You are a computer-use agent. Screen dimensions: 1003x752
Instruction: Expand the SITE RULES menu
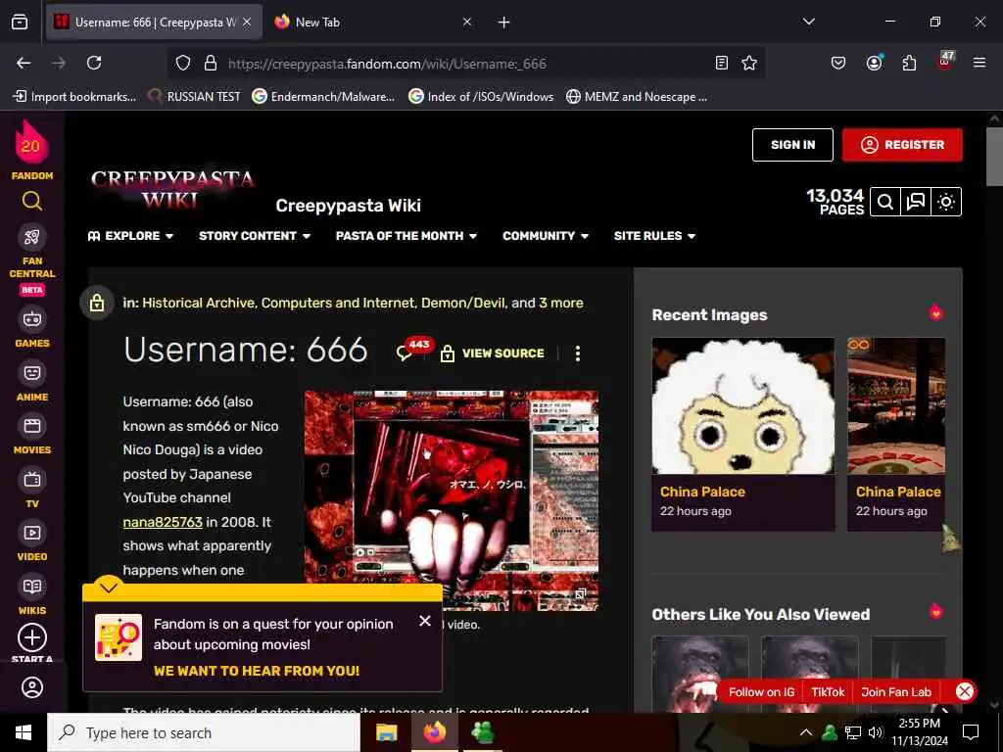(x=654, y=236)
